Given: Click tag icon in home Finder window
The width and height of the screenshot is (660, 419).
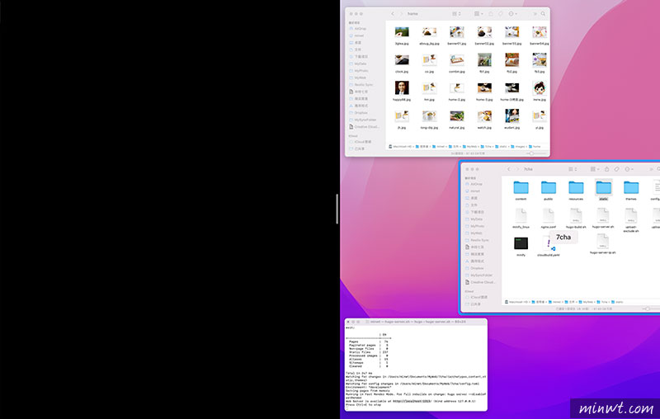Looking at the screenshot, I should pos(501,14).
